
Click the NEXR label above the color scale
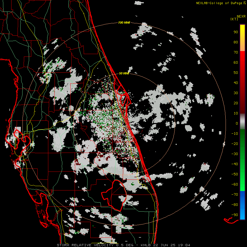click(241, 16)
